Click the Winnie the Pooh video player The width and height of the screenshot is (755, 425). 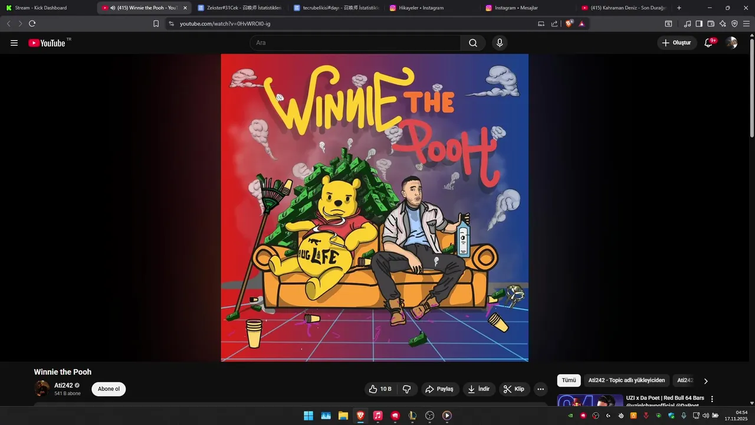pos(375,207)
